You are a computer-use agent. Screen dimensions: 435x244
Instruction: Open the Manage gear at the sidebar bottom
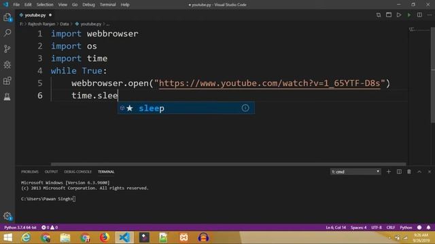[7, 216]
